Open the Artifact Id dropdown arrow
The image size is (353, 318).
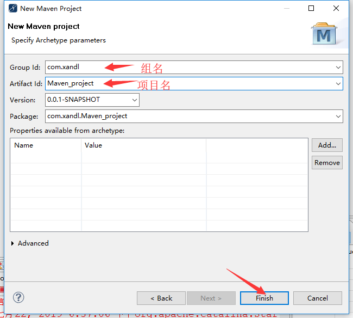point(338,83)
